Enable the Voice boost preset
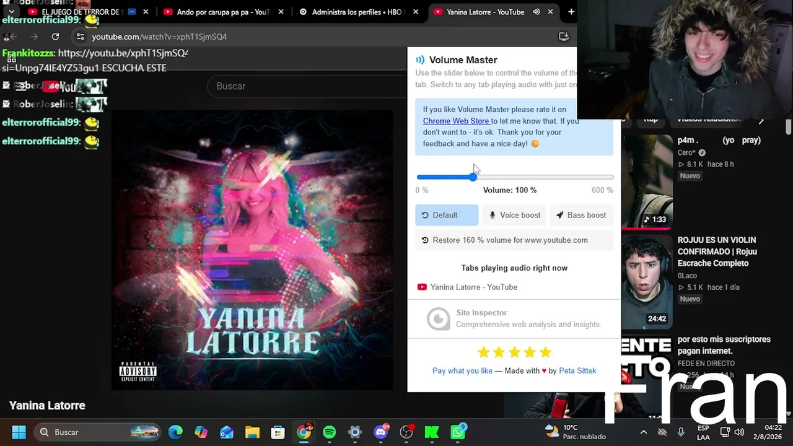The image size is (793, 446). (514, 215)
